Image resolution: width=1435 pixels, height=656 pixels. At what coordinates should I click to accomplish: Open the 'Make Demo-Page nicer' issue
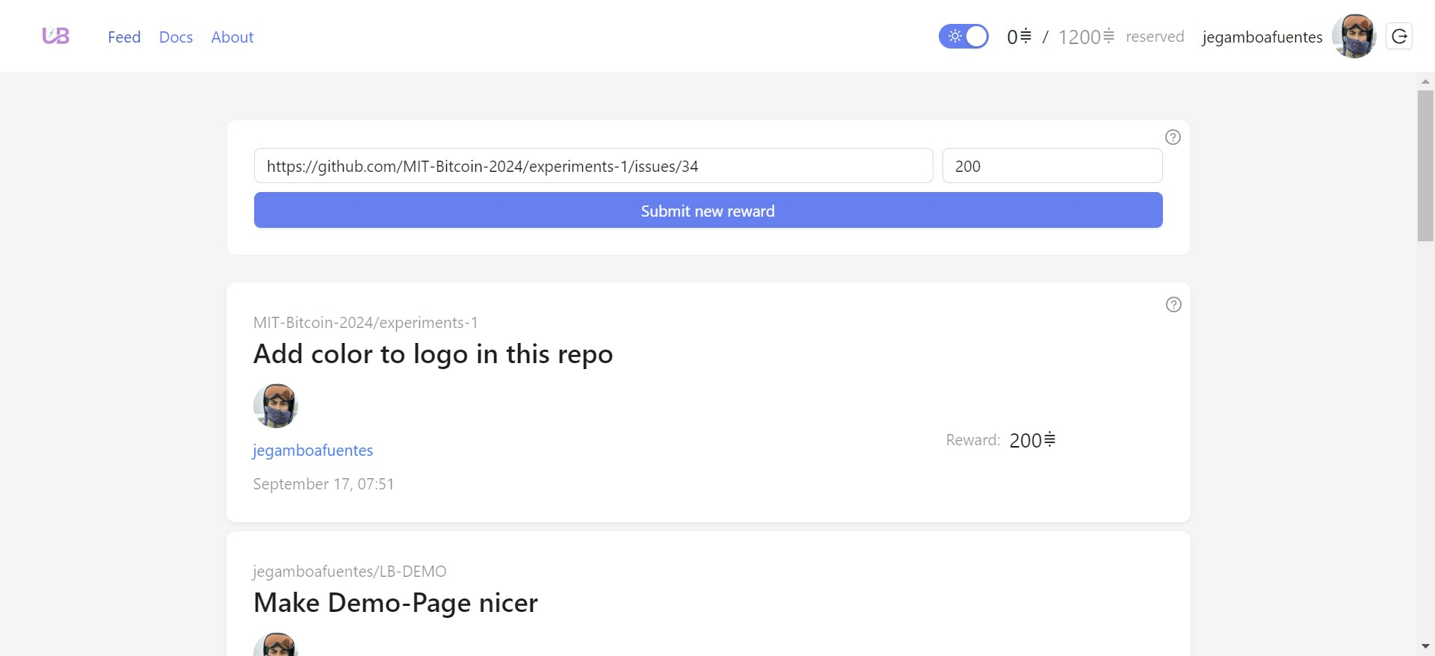[395, 603]
